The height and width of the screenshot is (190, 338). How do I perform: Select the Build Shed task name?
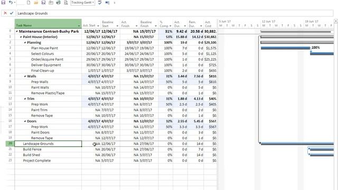point(31,155)
